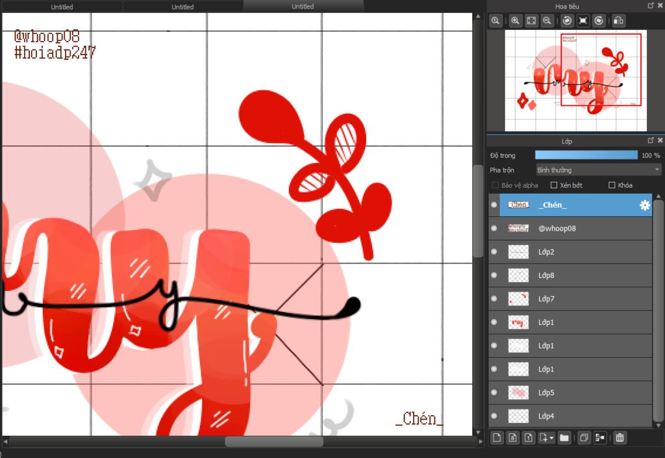Add a new color layer

[497, 438]
